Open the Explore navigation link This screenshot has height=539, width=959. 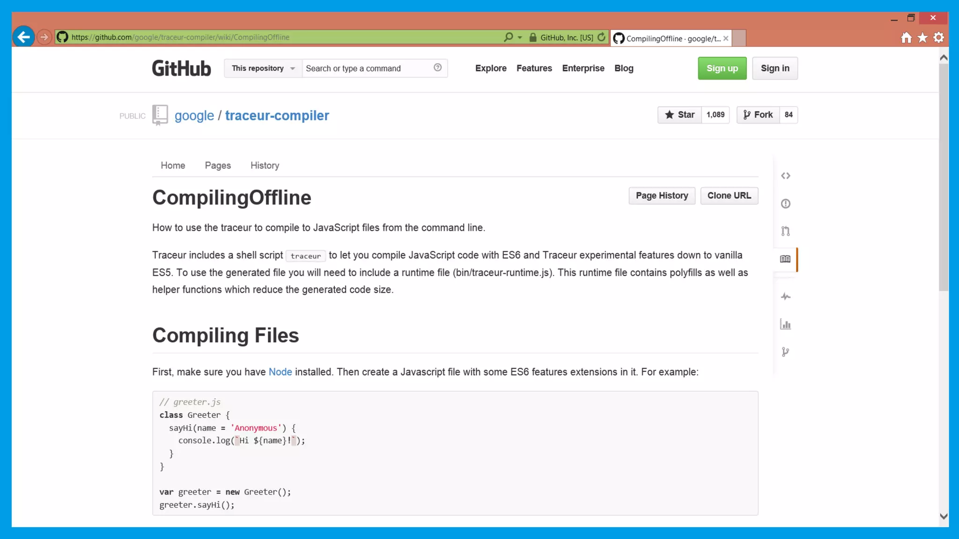pyautogui.click(x=491, y=68)
